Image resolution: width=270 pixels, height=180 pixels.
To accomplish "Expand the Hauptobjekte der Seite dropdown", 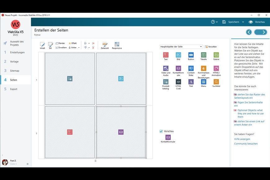I will pyautogui.click(x=201, y=47).
